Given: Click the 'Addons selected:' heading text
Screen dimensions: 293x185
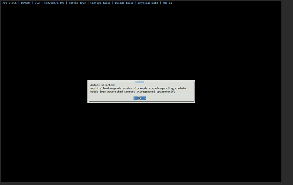Looking at the screenshot, I should click(x=103, y=85).
